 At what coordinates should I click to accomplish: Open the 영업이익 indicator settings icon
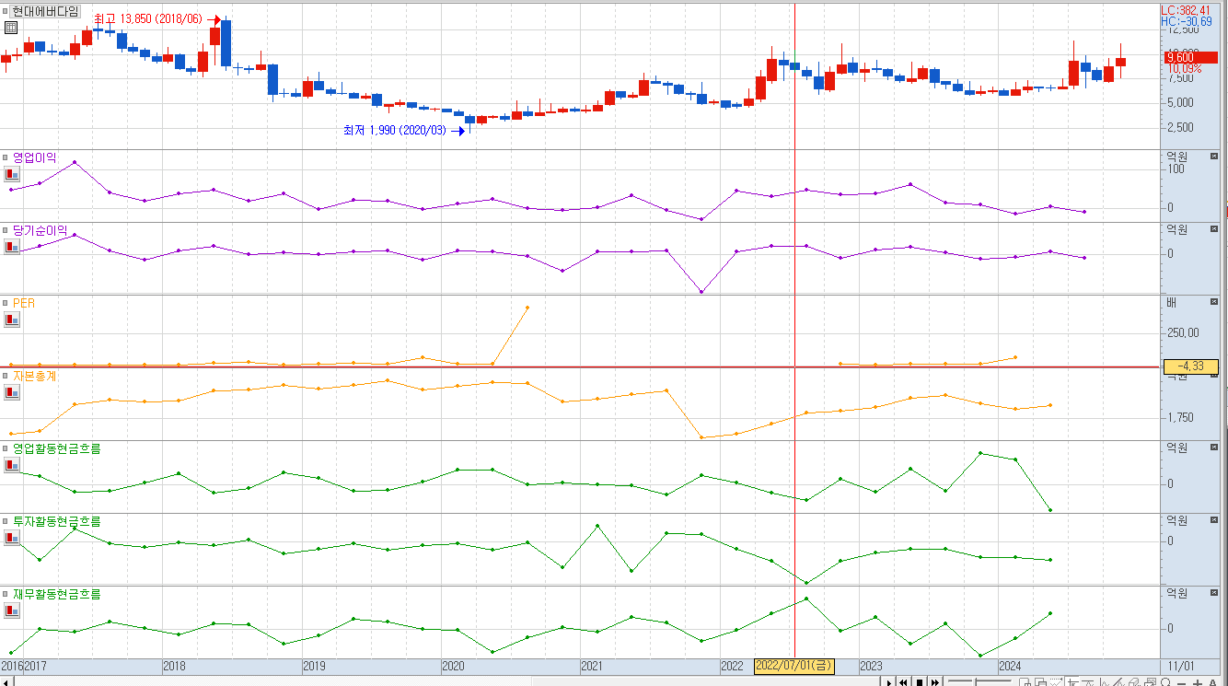11,173
